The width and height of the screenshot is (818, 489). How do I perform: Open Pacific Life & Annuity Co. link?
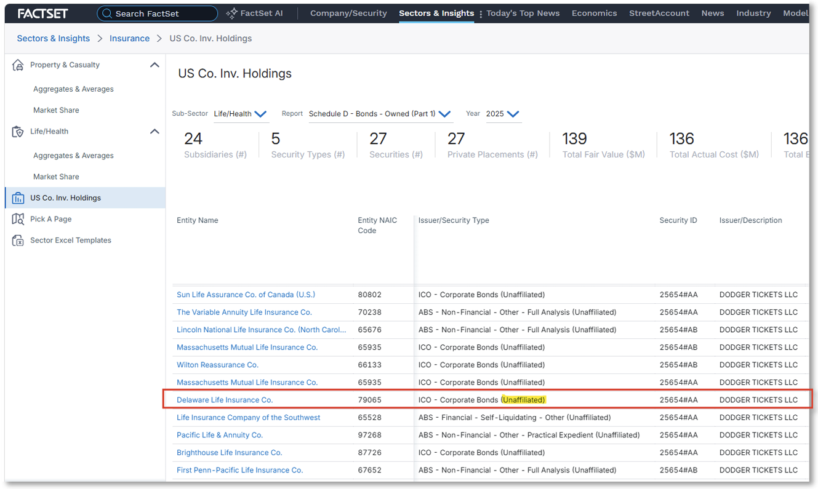[x=220, y=435]
